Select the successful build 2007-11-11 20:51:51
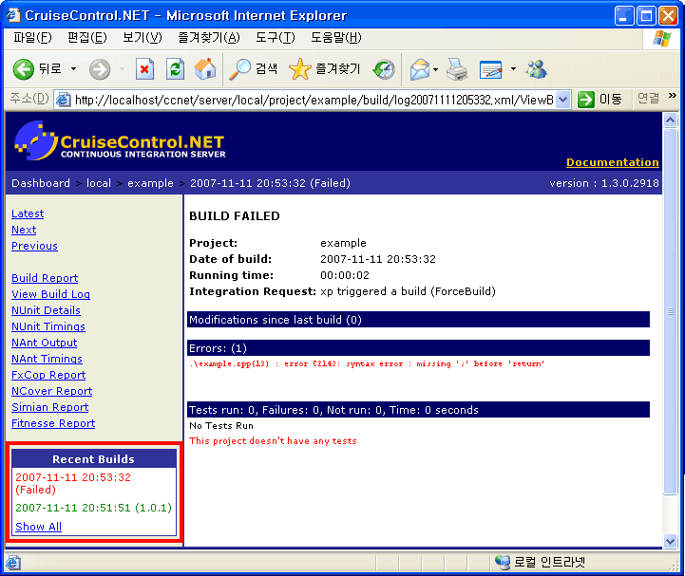Image resolution: width=685 pixels, height=576 pixels. [x=93, y=508]
